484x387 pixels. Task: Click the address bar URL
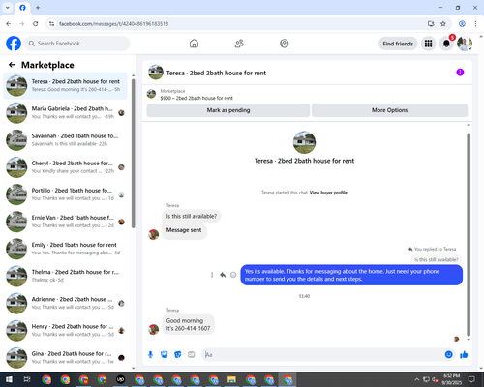113,24
